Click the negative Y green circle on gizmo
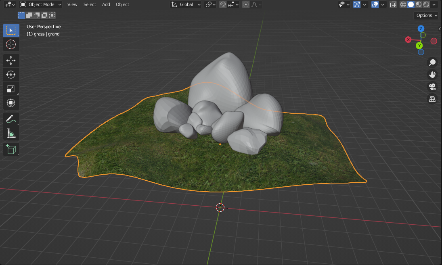The image size is (442, 265). point(423,35)
